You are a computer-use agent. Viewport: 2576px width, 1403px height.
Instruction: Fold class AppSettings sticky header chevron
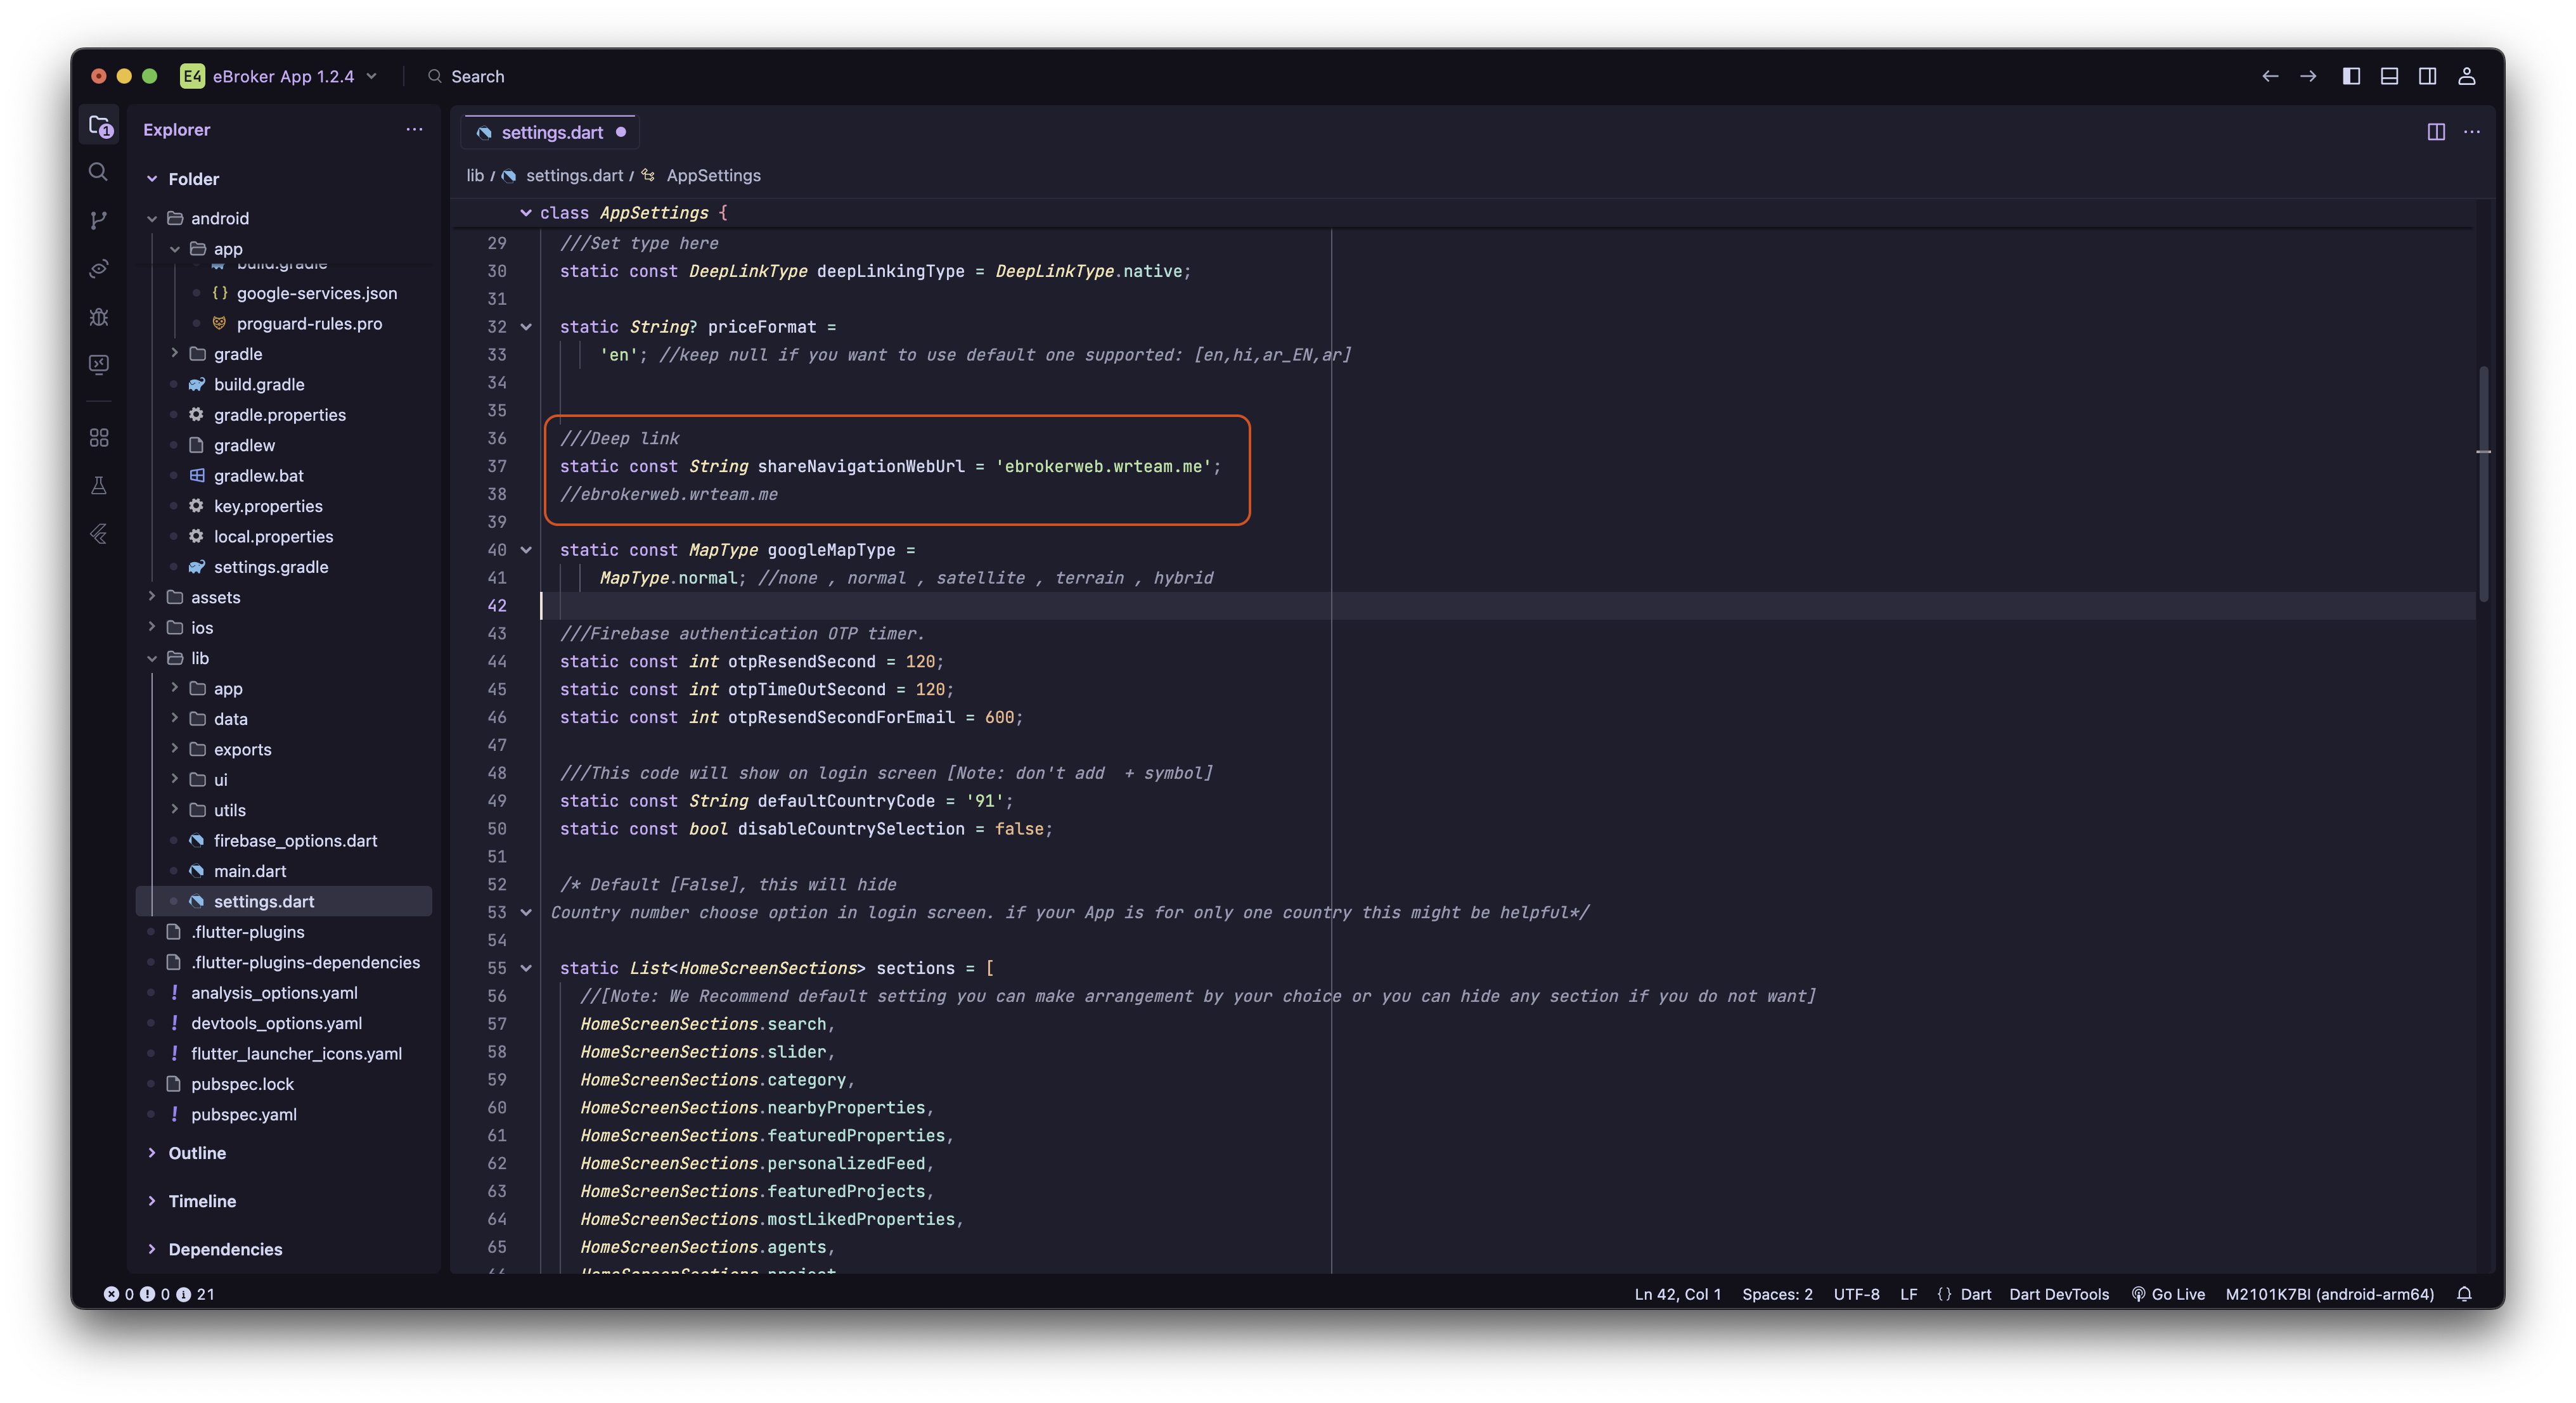tap(526, 213)
